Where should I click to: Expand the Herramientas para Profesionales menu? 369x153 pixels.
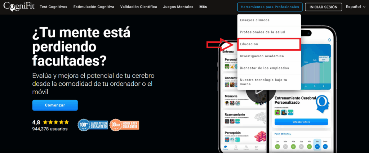click(269, 7)
